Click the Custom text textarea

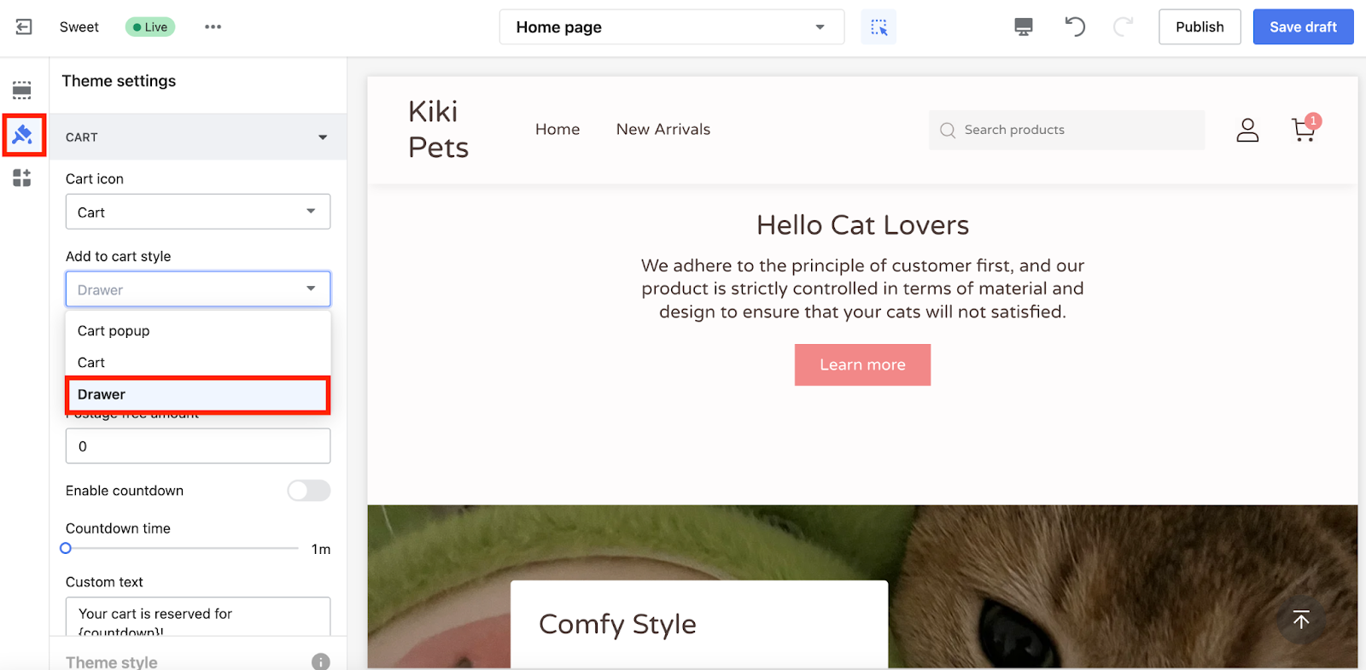point(198,617)
